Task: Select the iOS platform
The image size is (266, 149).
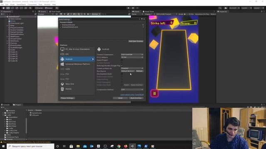Action: (77, 54)
